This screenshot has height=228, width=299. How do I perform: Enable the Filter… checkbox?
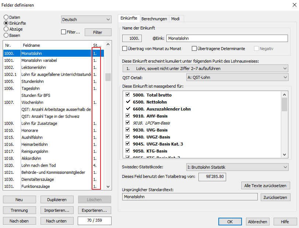pos(64,32)
